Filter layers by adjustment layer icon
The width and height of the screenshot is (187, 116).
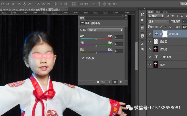point(173,16)
